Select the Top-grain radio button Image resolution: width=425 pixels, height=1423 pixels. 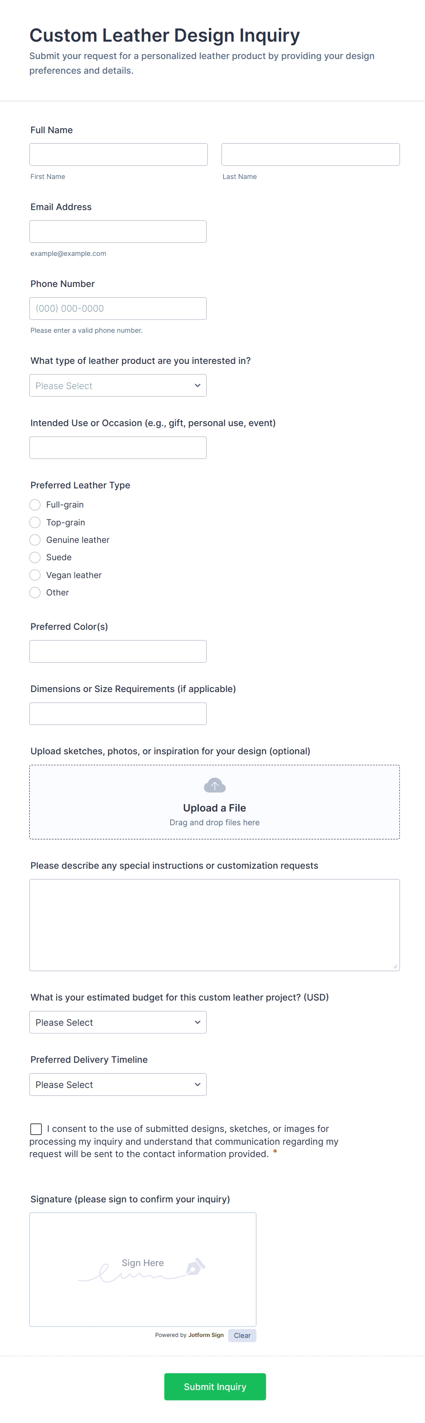pos(35,523)
